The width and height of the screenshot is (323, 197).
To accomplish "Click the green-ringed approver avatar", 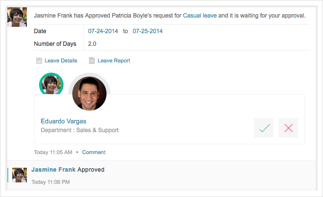I will point(51,84).
